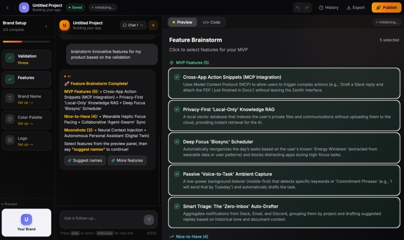The height and width of the screenshot is (240, 404).
Task: Uncheck Privacy-First Local-Only Knowledge RAG checkbox
Action: click(177, 109)
